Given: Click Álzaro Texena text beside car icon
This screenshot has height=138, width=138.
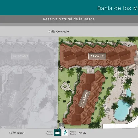Looking at the screenshot, I should pyautogui.click(x=49, y=133).
